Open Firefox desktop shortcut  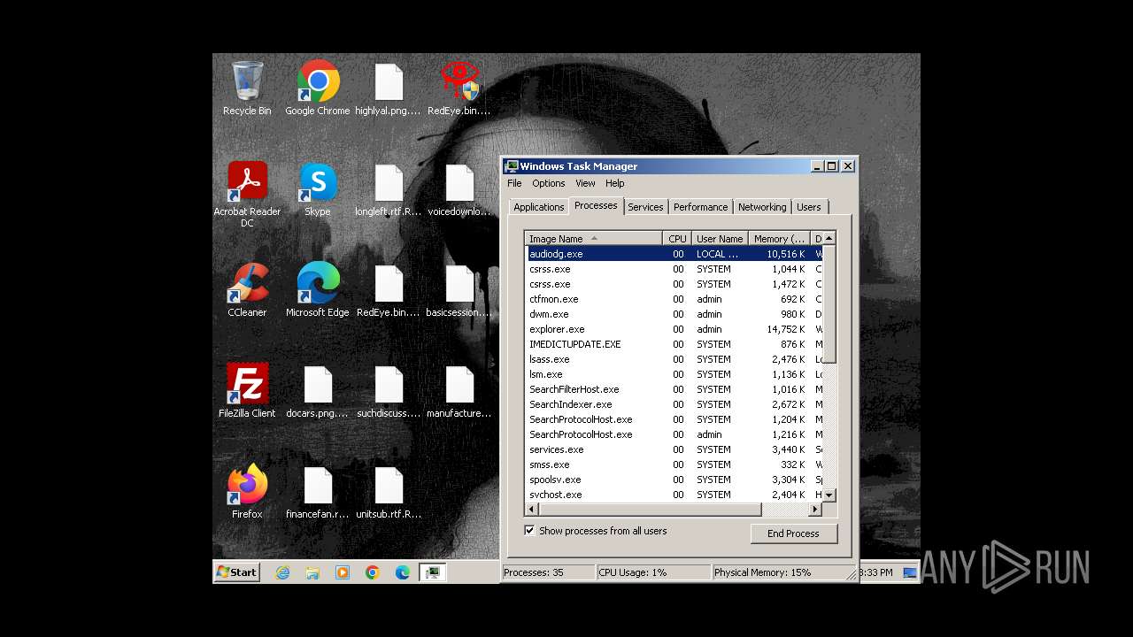tap(247, 491)
